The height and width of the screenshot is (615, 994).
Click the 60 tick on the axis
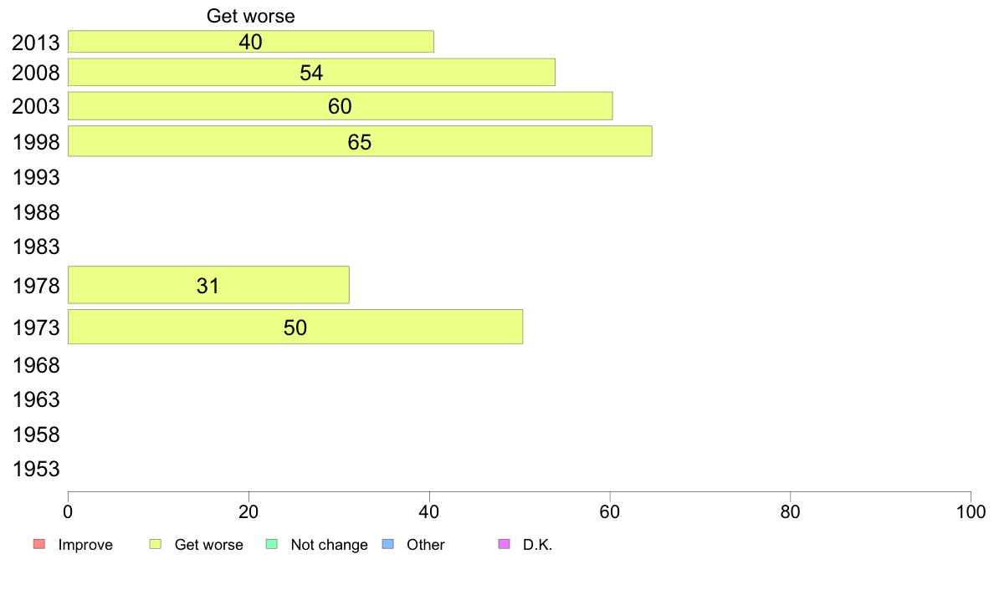coord(610,511)
